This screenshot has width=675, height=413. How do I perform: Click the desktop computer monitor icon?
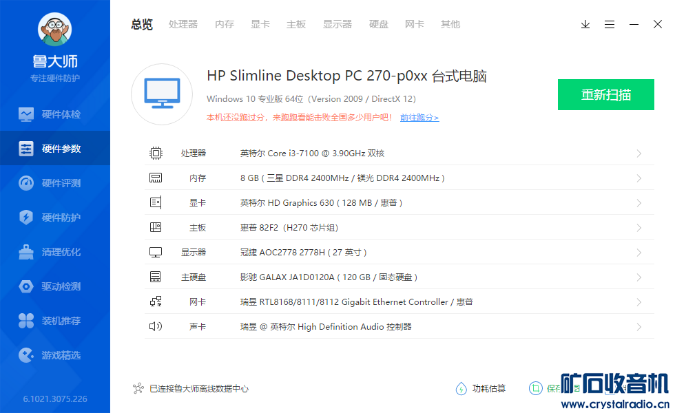(162, 94)
